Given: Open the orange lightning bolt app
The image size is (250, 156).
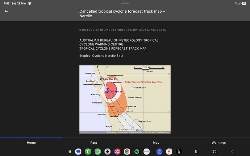Looking at the screenshot, I should coord(169,151).
